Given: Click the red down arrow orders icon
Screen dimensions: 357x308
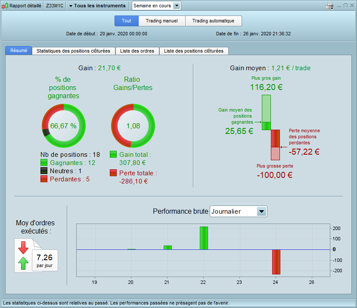Looking at the screenshot, I should [23, 248].
